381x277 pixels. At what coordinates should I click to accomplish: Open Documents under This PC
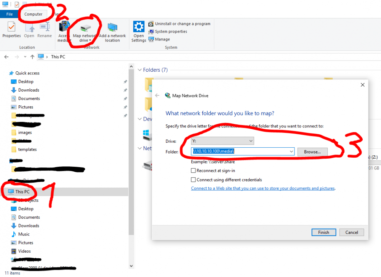(26, 217)
